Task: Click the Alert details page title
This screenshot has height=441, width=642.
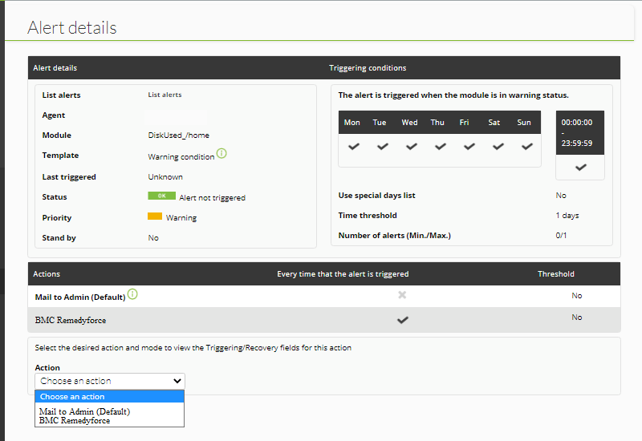Action: point(72,27)
